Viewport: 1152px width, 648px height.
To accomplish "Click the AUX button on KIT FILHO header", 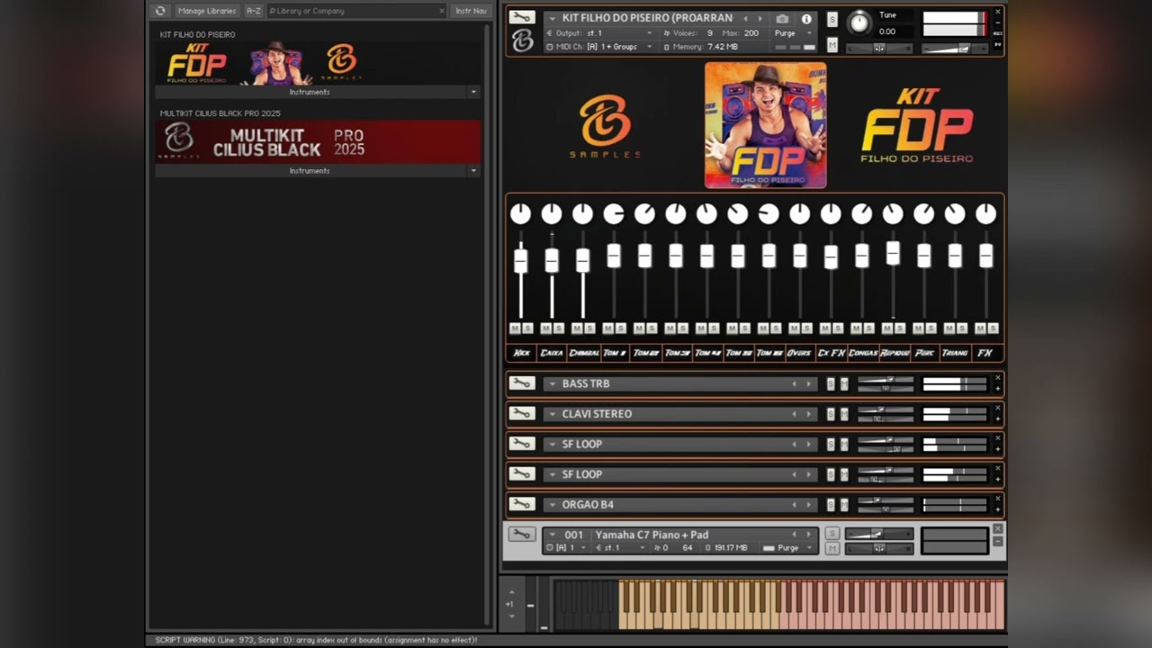I will [x=997, y=32].
